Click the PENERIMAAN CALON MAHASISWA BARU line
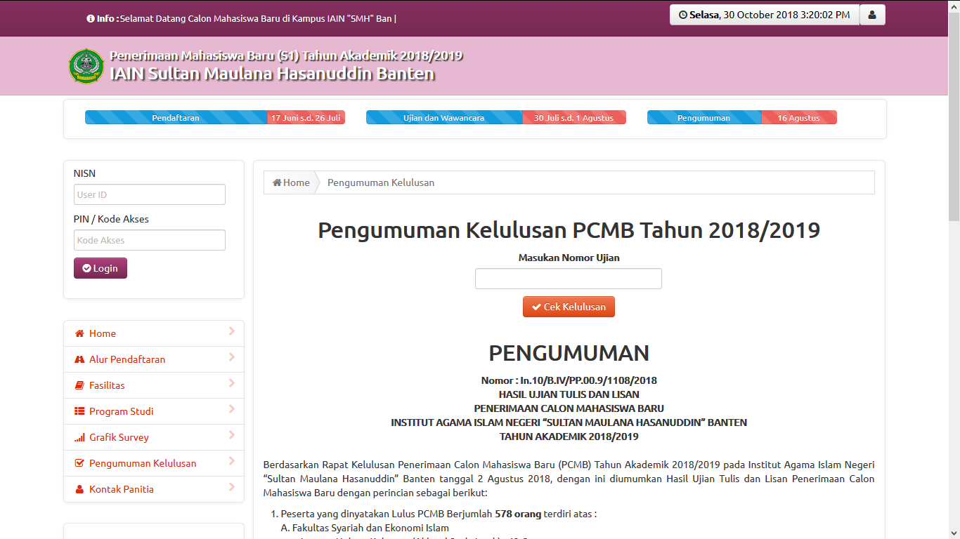This screenshot has width=960, height=539. [569, 408]
